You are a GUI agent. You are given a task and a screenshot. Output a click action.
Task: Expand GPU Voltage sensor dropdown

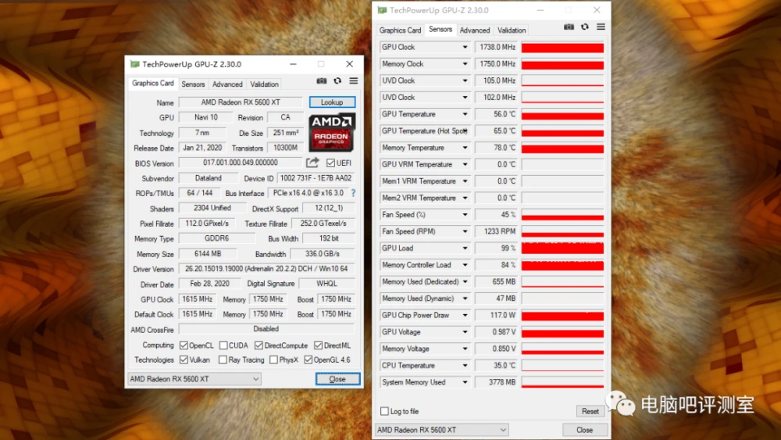(x=465, y=332)
